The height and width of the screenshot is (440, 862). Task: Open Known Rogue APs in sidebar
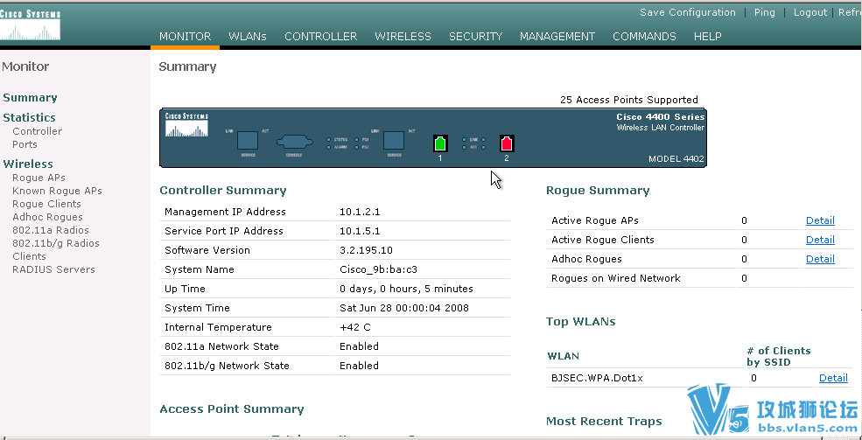57,191
